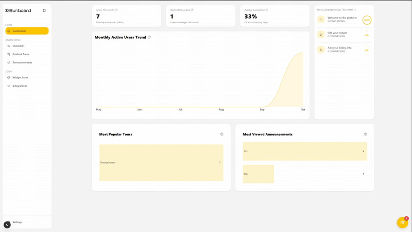The height and width of the screenshot is (232, 412).
Task: Click the Sunboard logo
Action: [18, 10]
